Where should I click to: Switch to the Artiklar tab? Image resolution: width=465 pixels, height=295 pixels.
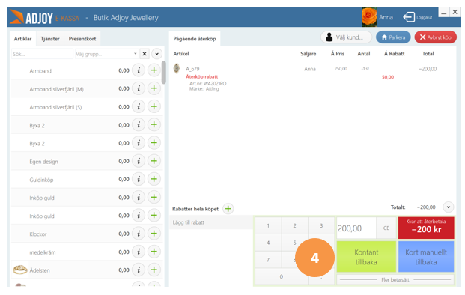[x=22, y=39]
